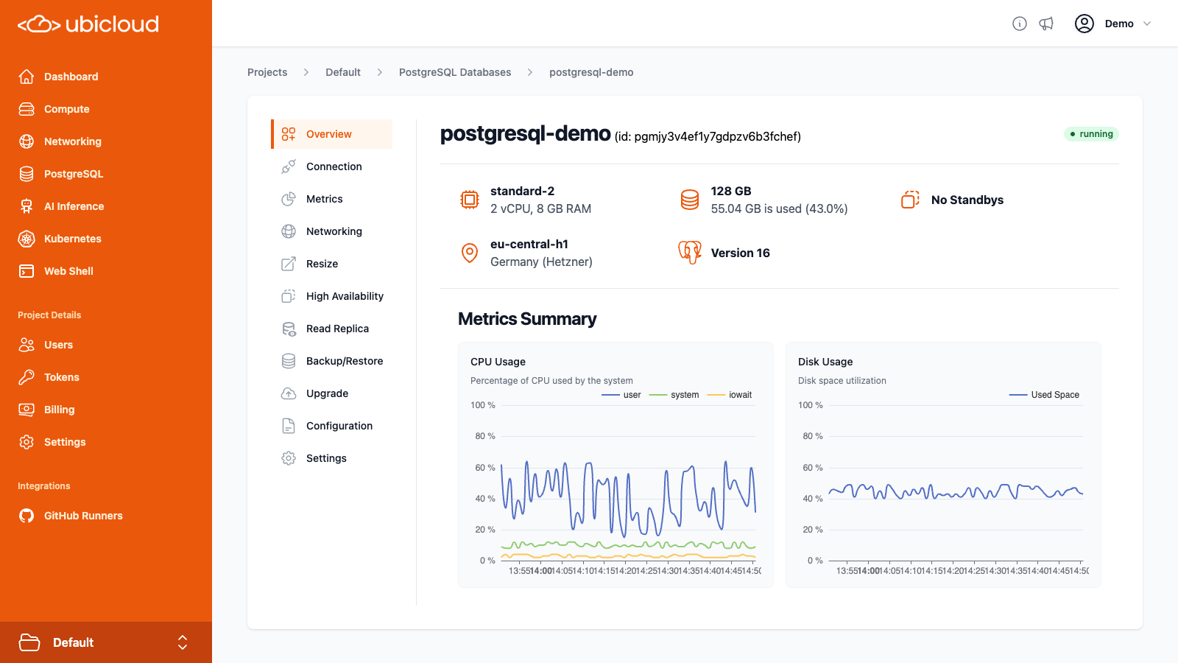Open the account menu via profile icon
The image size is (1178, 663).
pos(1084,24)
